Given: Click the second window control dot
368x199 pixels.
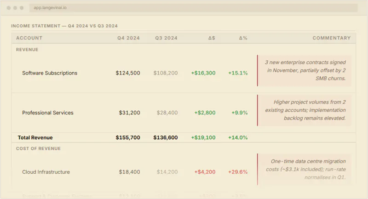Looking at the screenshot, I should click(x=15, y=8).
